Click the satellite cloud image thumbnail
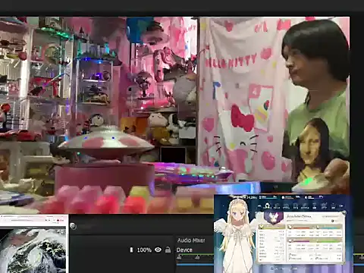 tap(33, 250)
